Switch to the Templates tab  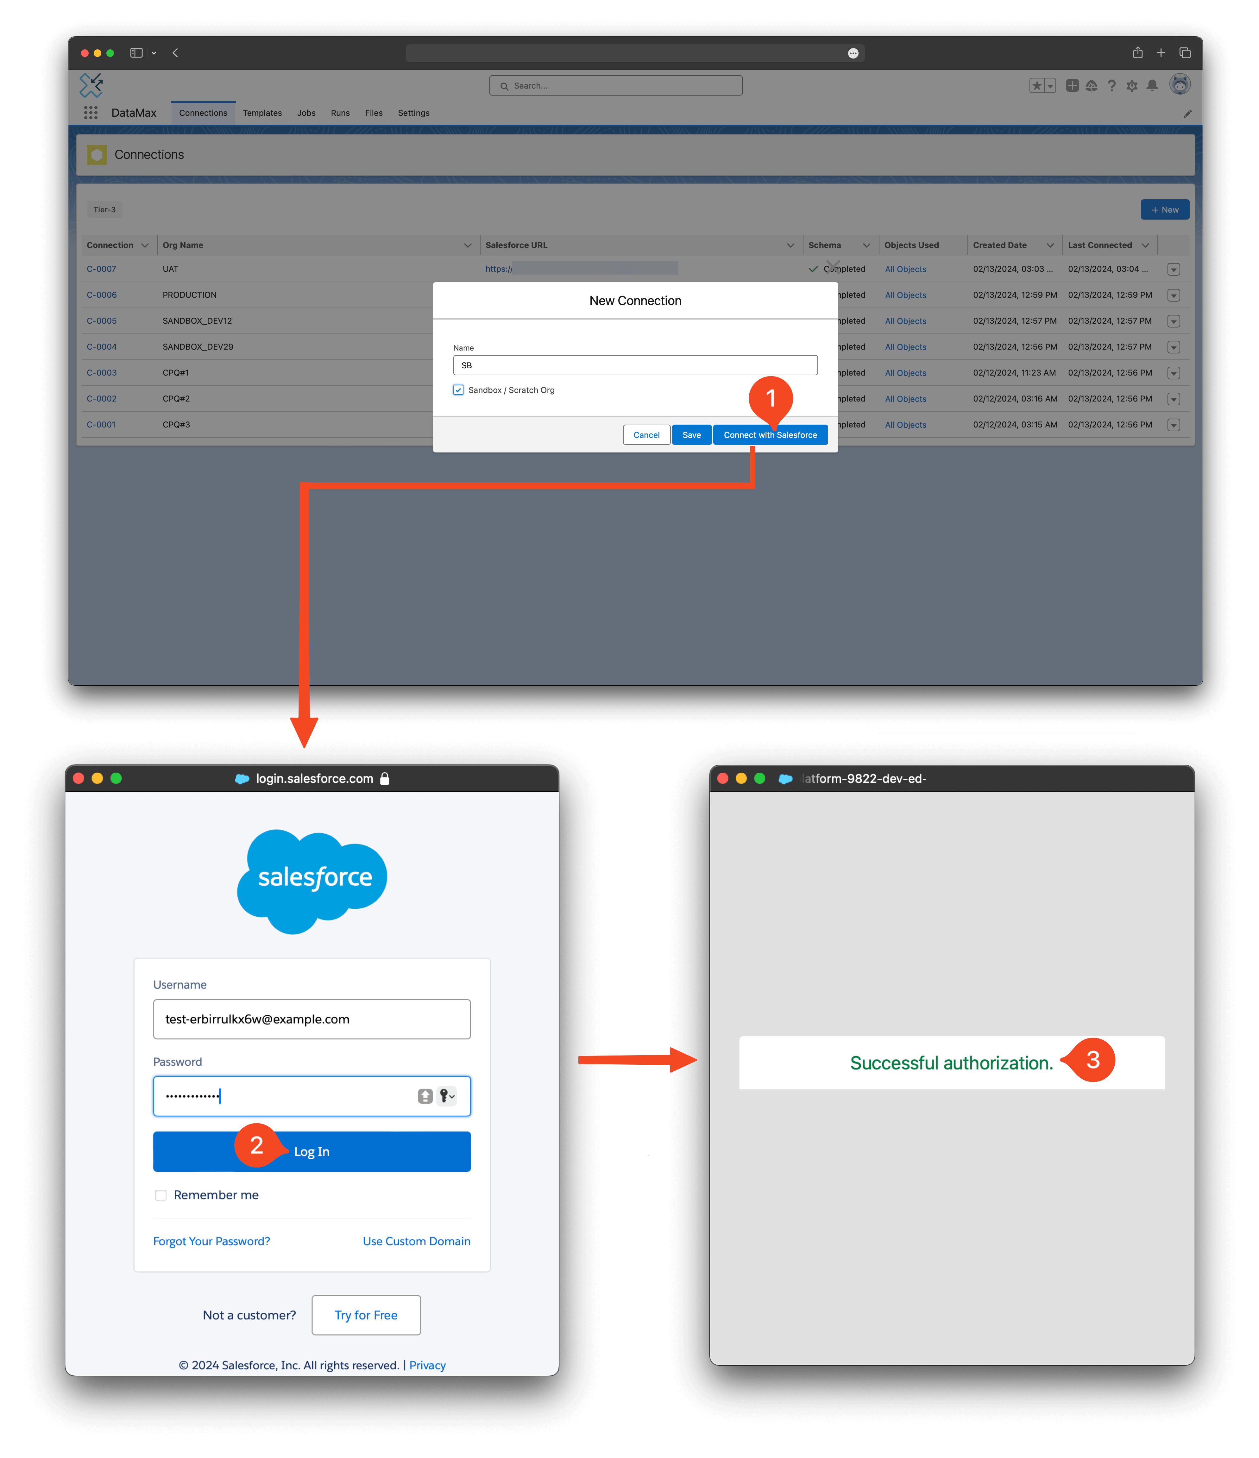point(262,113)
